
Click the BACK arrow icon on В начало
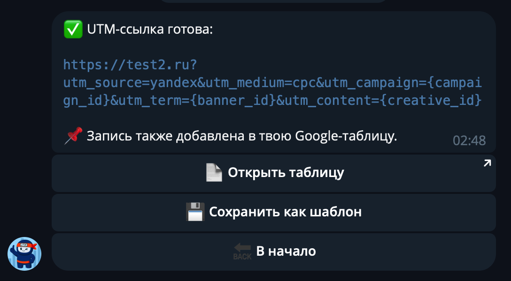(242, 251)
